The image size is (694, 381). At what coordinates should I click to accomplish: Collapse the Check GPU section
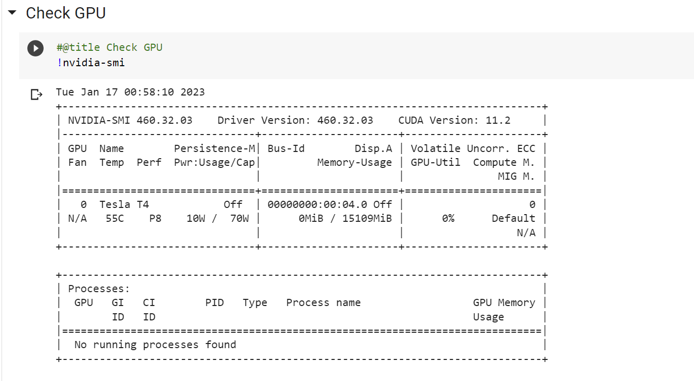pyautogui.click(x=12, y=12)
